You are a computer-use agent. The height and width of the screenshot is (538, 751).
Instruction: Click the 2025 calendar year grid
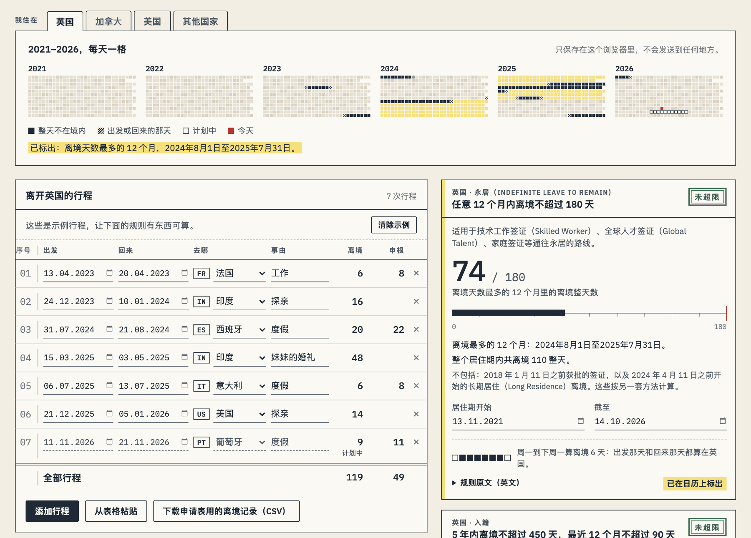552,96
